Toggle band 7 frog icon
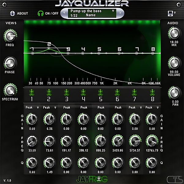This screenshot has width=184, height=184. click(134, 93)
